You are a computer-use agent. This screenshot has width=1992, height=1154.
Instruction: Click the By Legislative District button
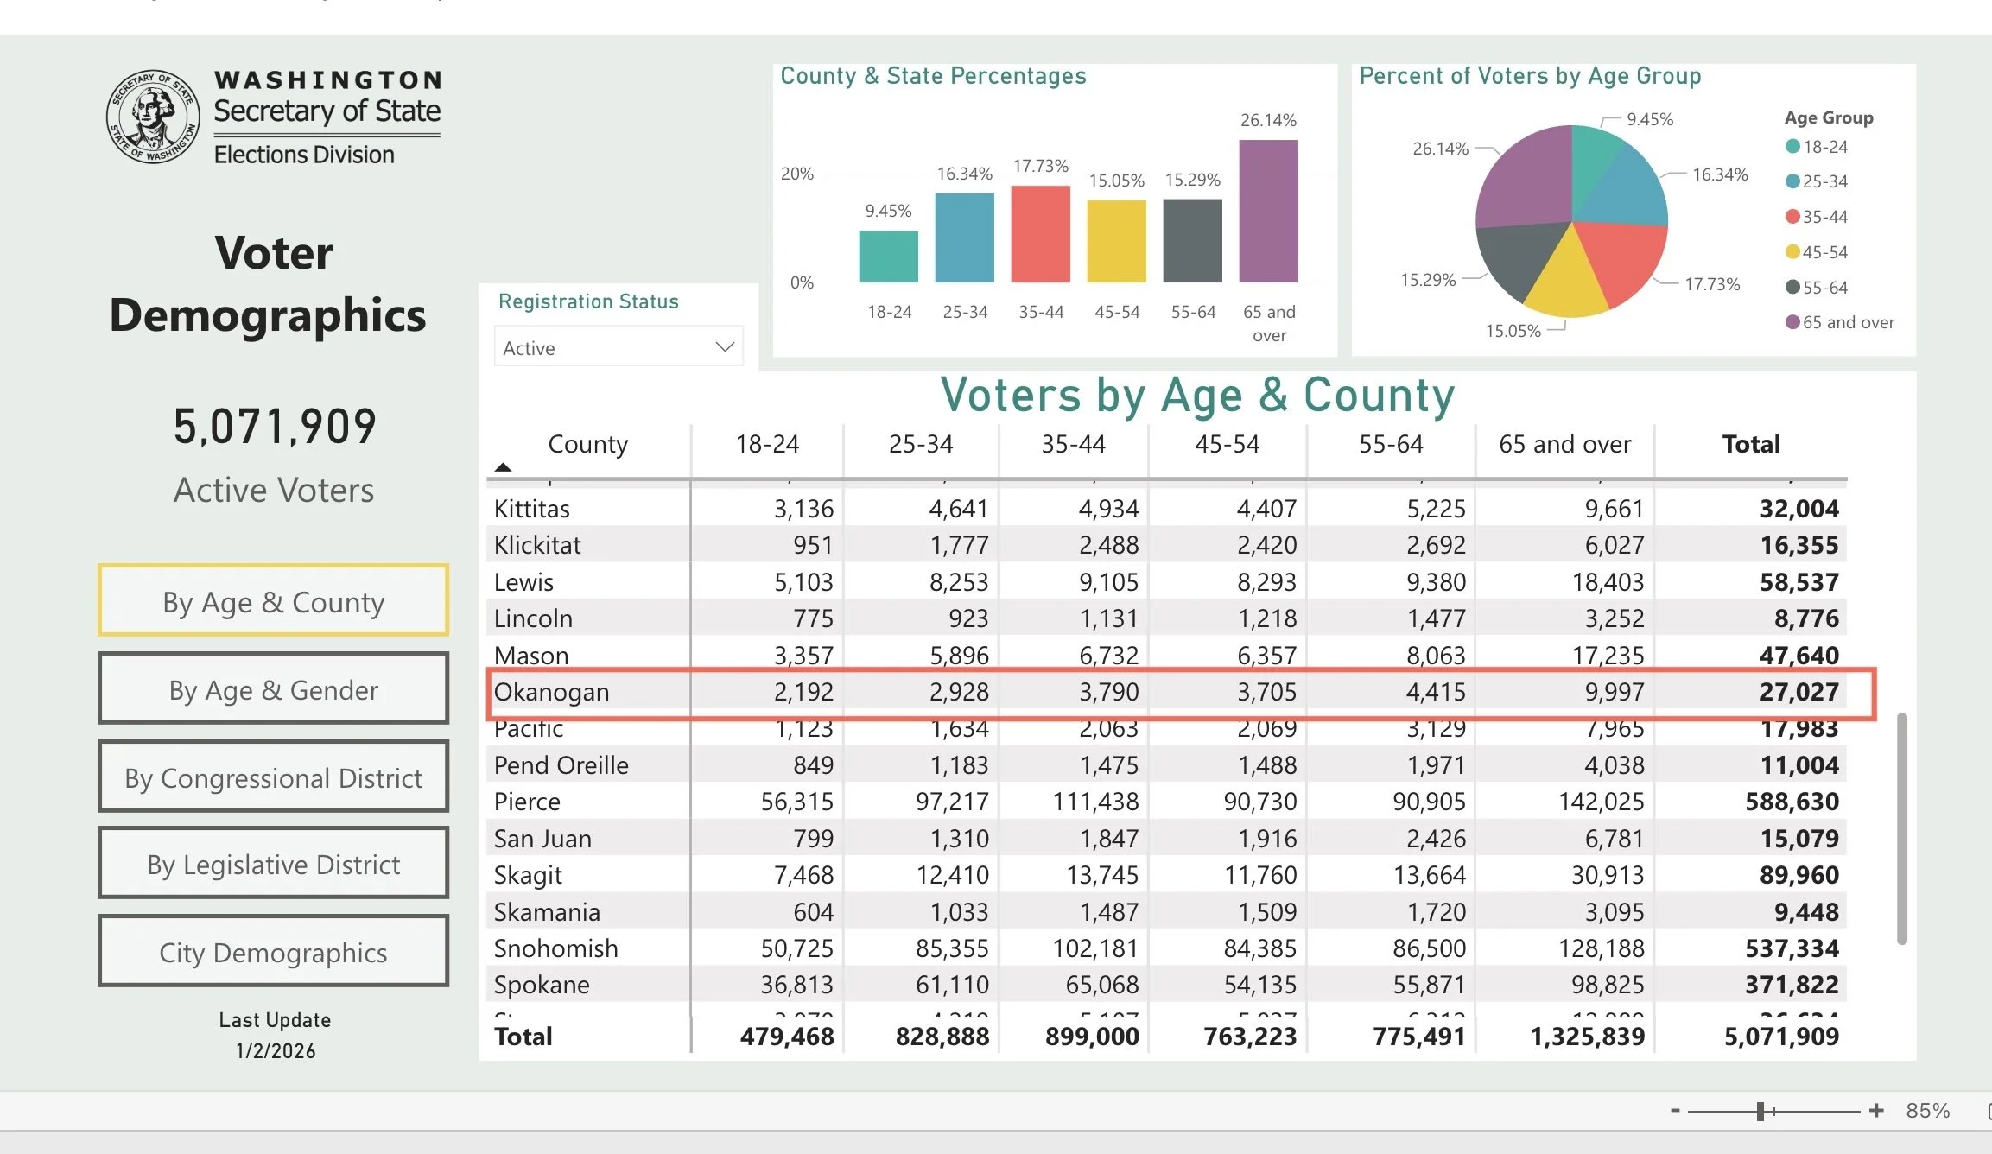(273, 864)
